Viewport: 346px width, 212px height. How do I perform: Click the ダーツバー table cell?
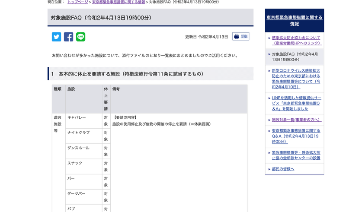point(84,197)
